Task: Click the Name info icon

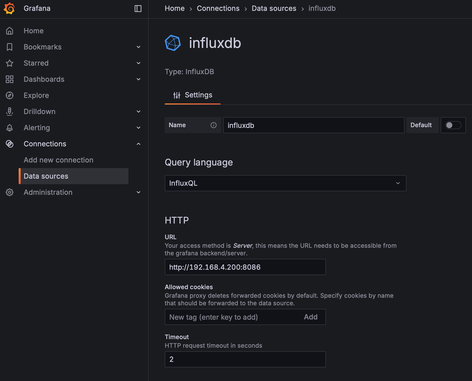Action: click(x=214, y=125)
